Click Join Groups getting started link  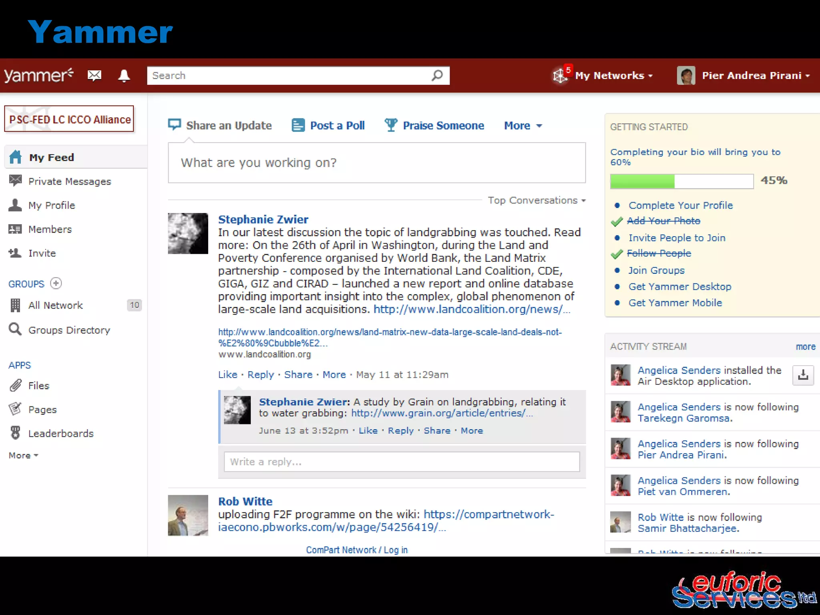pos(656,270)
